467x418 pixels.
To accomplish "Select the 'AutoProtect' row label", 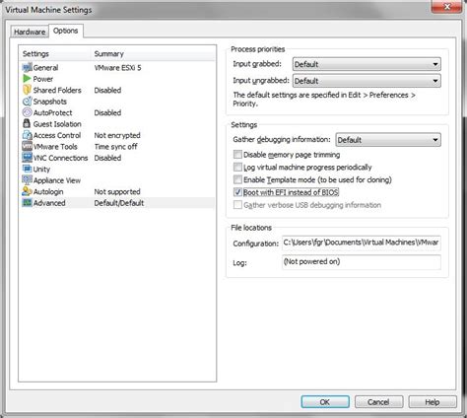I will 52,112.
